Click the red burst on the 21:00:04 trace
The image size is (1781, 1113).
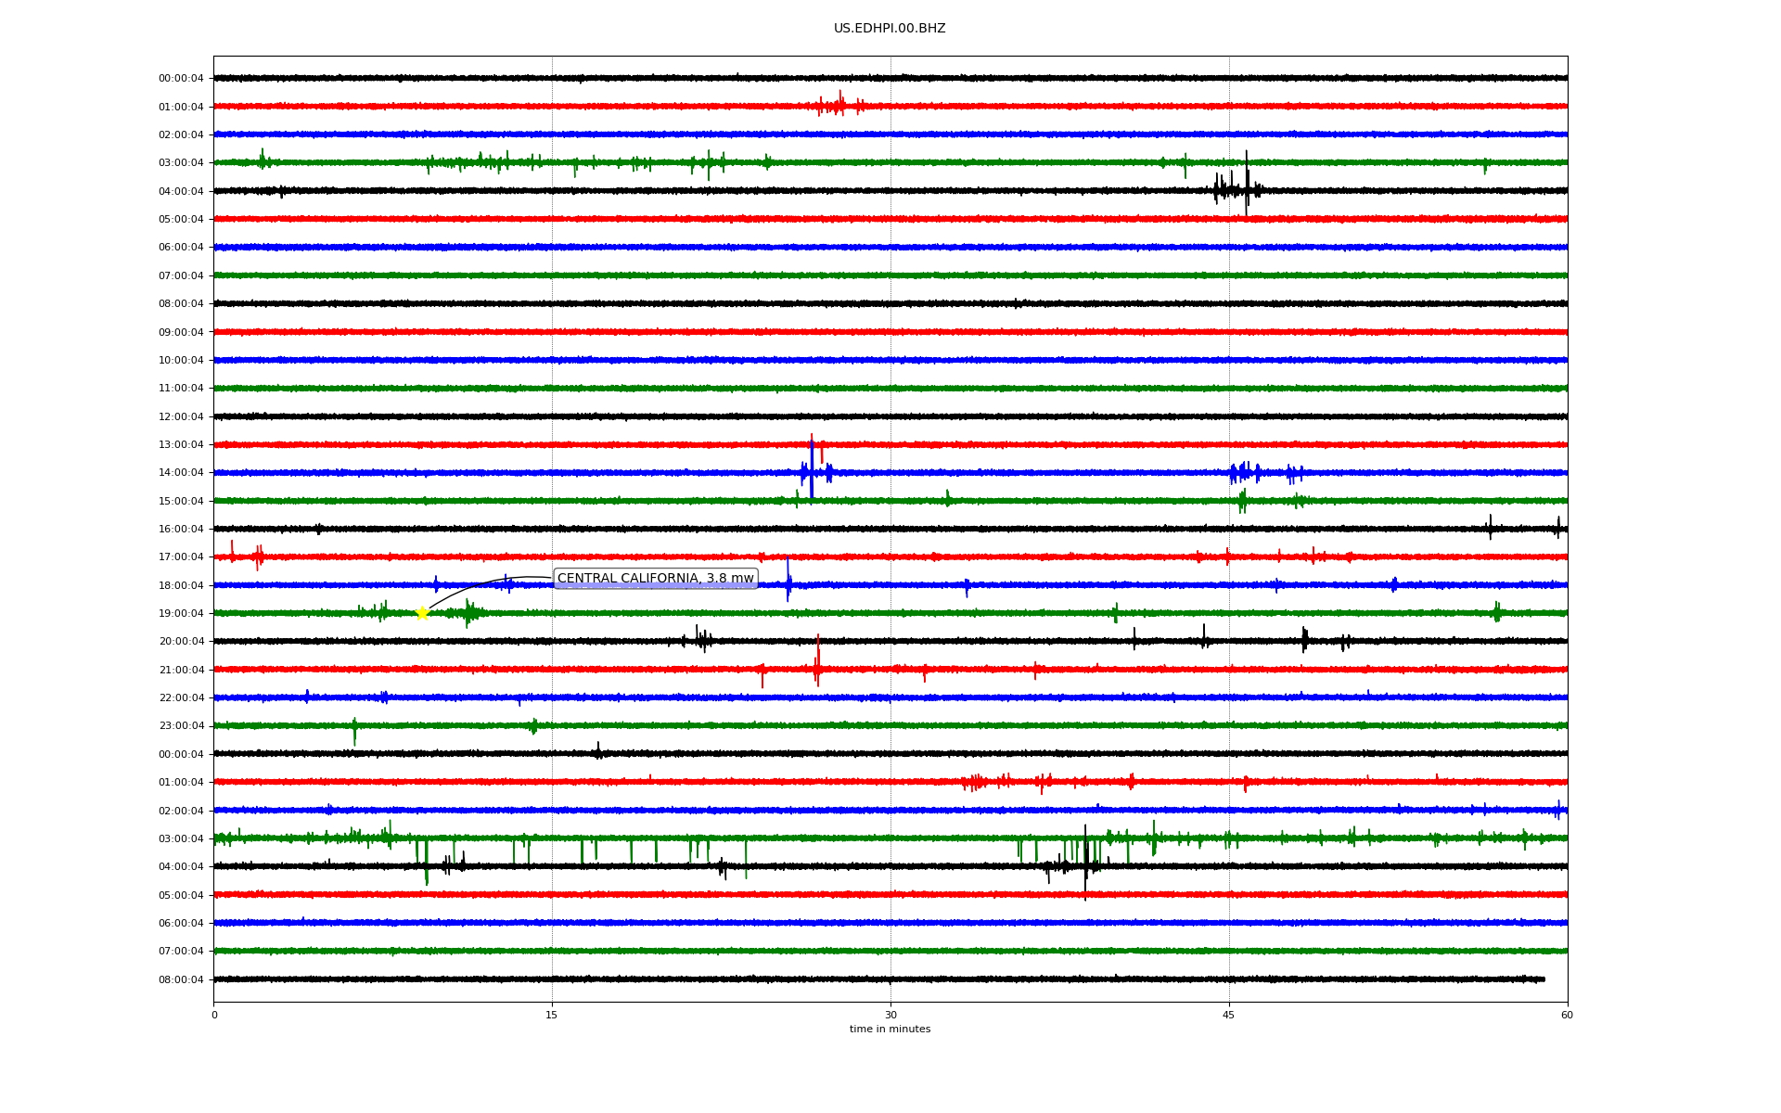click(x=817, y=662)
